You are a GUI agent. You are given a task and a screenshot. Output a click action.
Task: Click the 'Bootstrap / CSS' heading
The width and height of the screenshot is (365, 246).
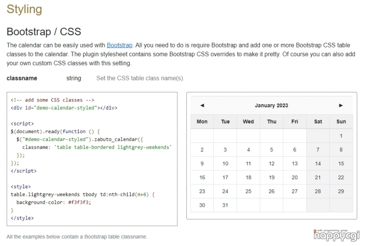pos(44,32)
